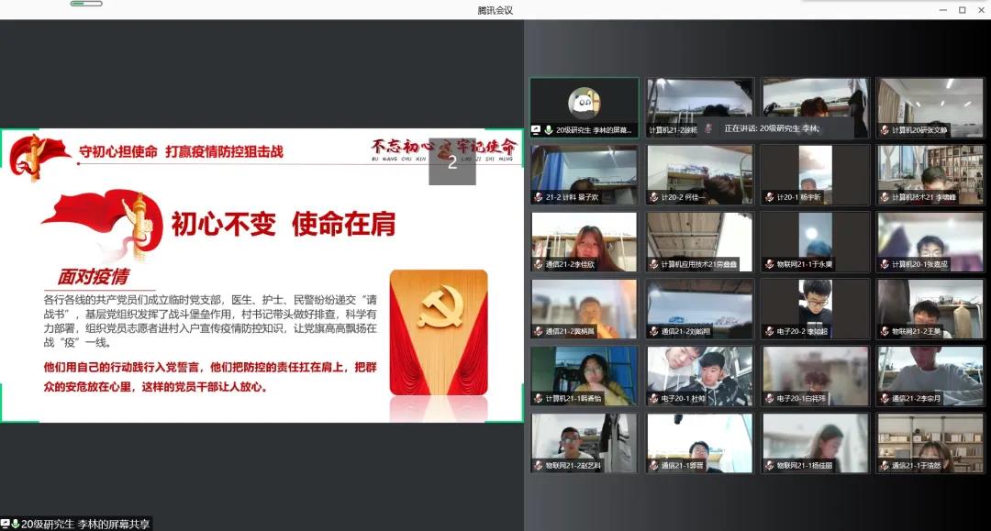The width and height of the screenshot is (991, 531).
Task: Select the 张嘉成 participant video tile
Action: 930,241
